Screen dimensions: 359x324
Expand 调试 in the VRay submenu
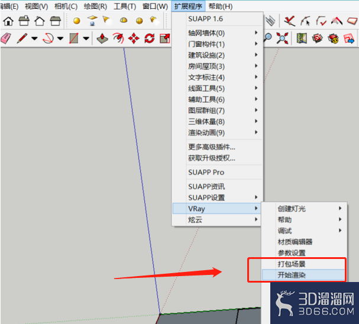(x=304, y=231)
